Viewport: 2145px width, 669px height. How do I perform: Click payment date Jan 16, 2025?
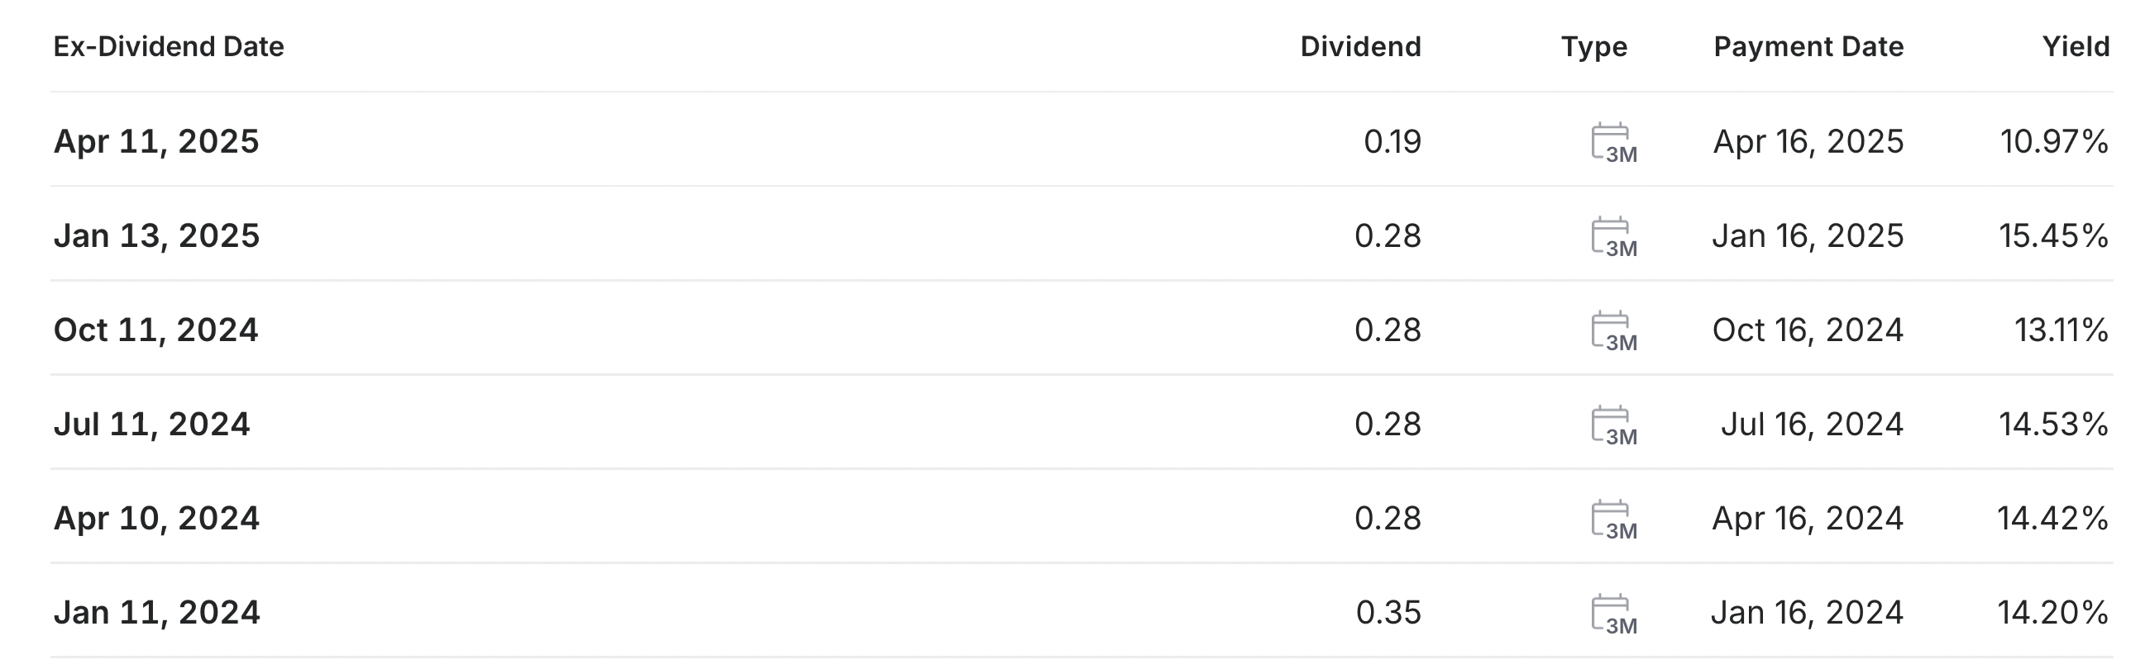[x=1808, y=236]
